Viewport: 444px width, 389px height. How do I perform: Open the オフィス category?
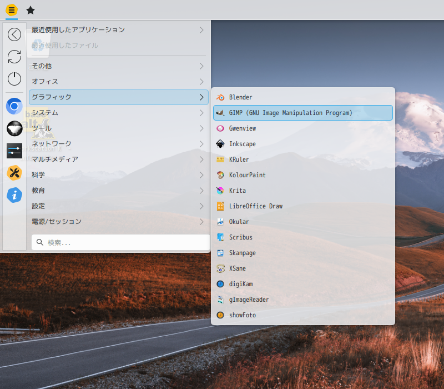tap(119, 82)
